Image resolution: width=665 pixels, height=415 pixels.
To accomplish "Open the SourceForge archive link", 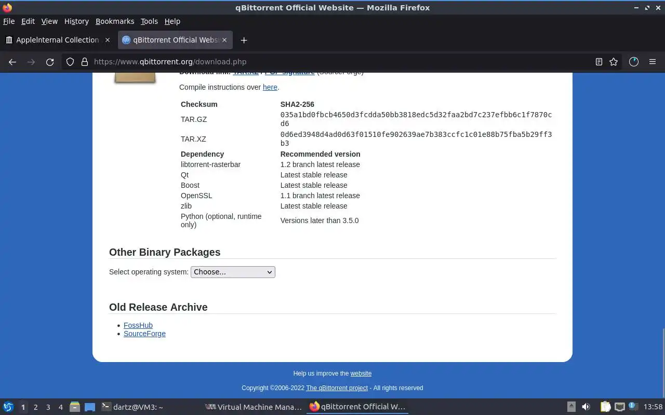I will pyautogui.click(x=144, y=334).
